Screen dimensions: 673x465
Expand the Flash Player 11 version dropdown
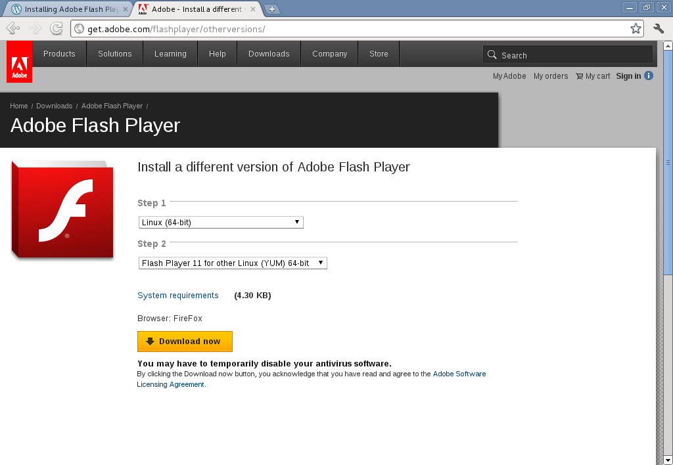(233, 263)
